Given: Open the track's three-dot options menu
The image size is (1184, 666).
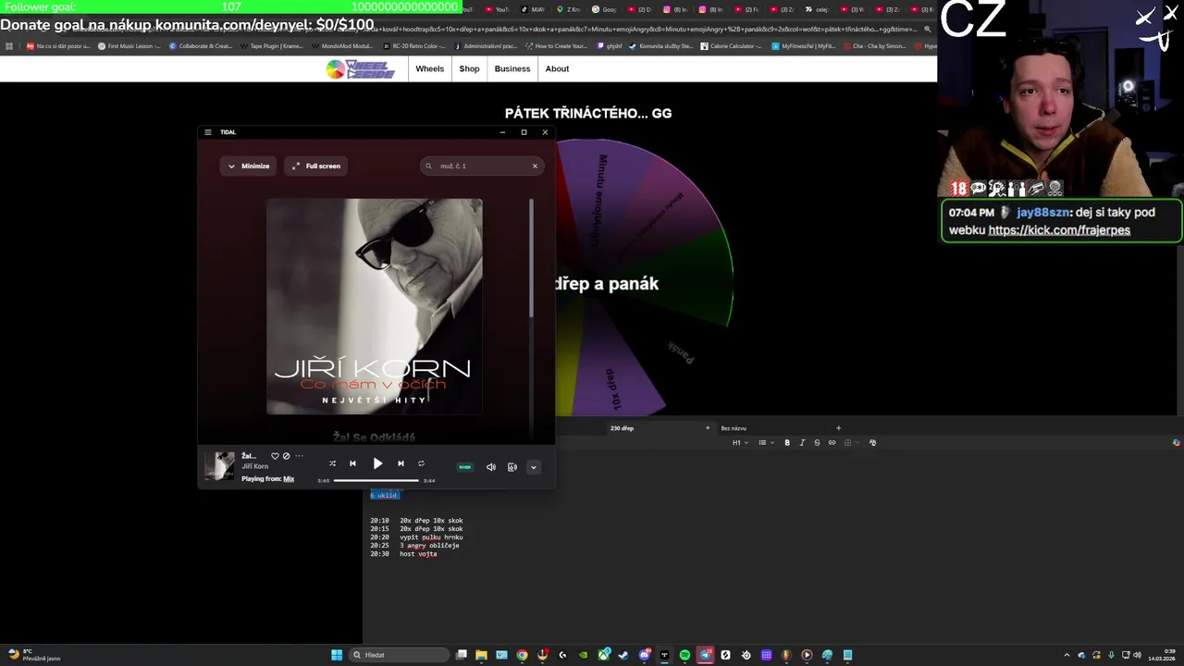Looking at the screenshot, I should click(x=299, y=456).
